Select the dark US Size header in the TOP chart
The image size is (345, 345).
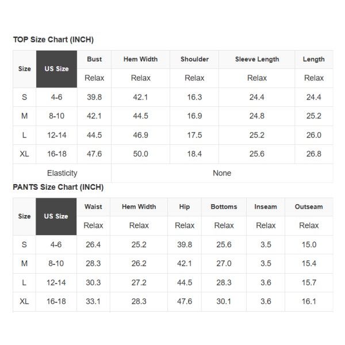point(56,69)
